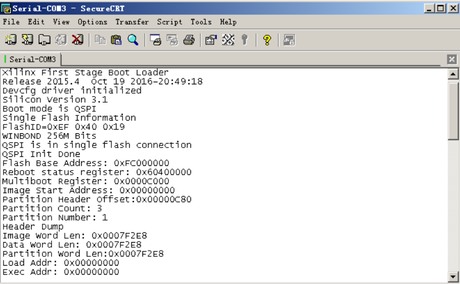Image resolution: width=460 pixels, height=284 pixels.
Task: Open the Options menu
Action: tap(92, 22)
